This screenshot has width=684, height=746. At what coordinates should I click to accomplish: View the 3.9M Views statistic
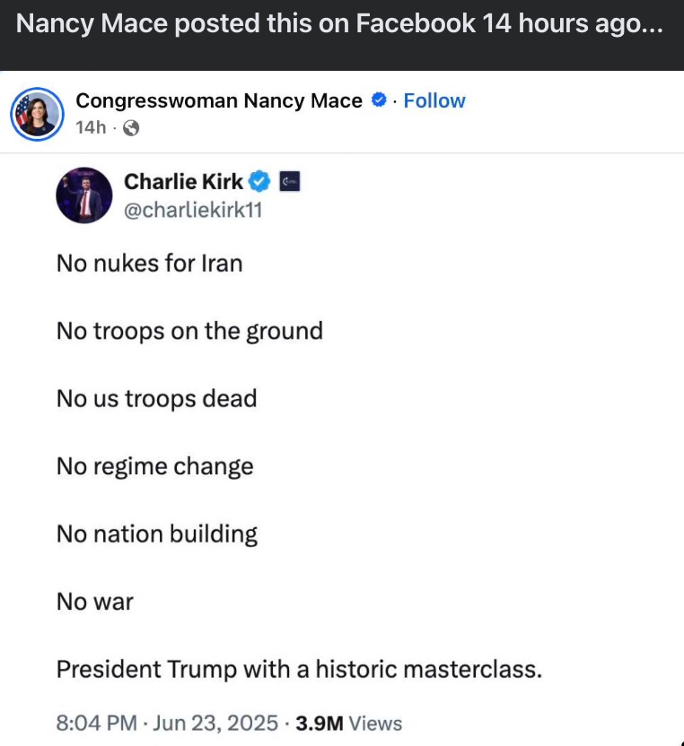tap(346, 723)
